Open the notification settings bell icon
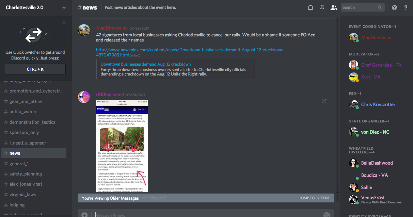 click(310, 7)
